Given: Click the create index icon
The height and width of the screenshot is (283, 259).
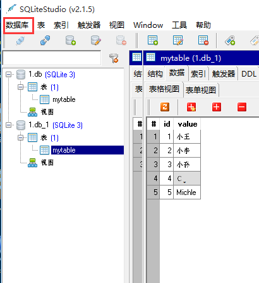Looking at the screenshot, I should tap(230, 41).
